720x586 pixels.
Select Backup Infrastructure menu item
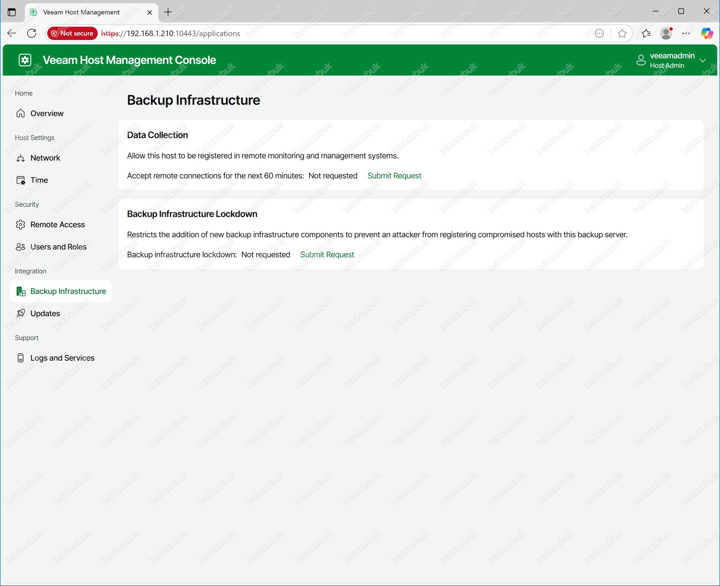click(x=60, y=291)
